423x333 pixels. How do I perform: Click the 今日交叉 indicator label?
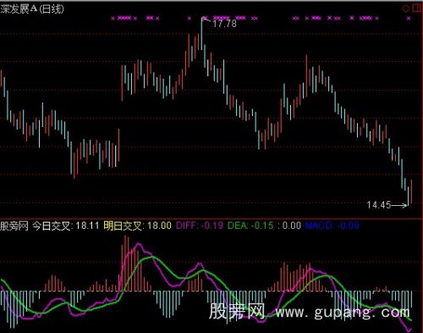(52, 226)
